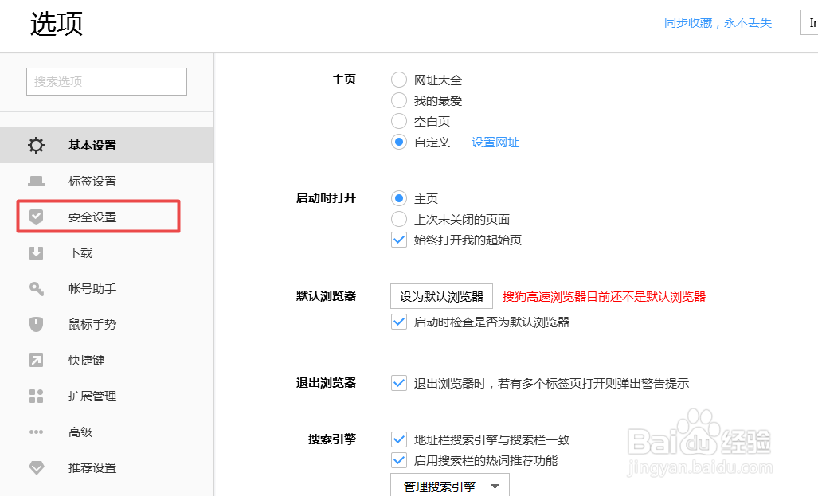Screen dimensions: 818x496
Task: Click the gear icon beside 基本设置
Action: click(36, 145)
